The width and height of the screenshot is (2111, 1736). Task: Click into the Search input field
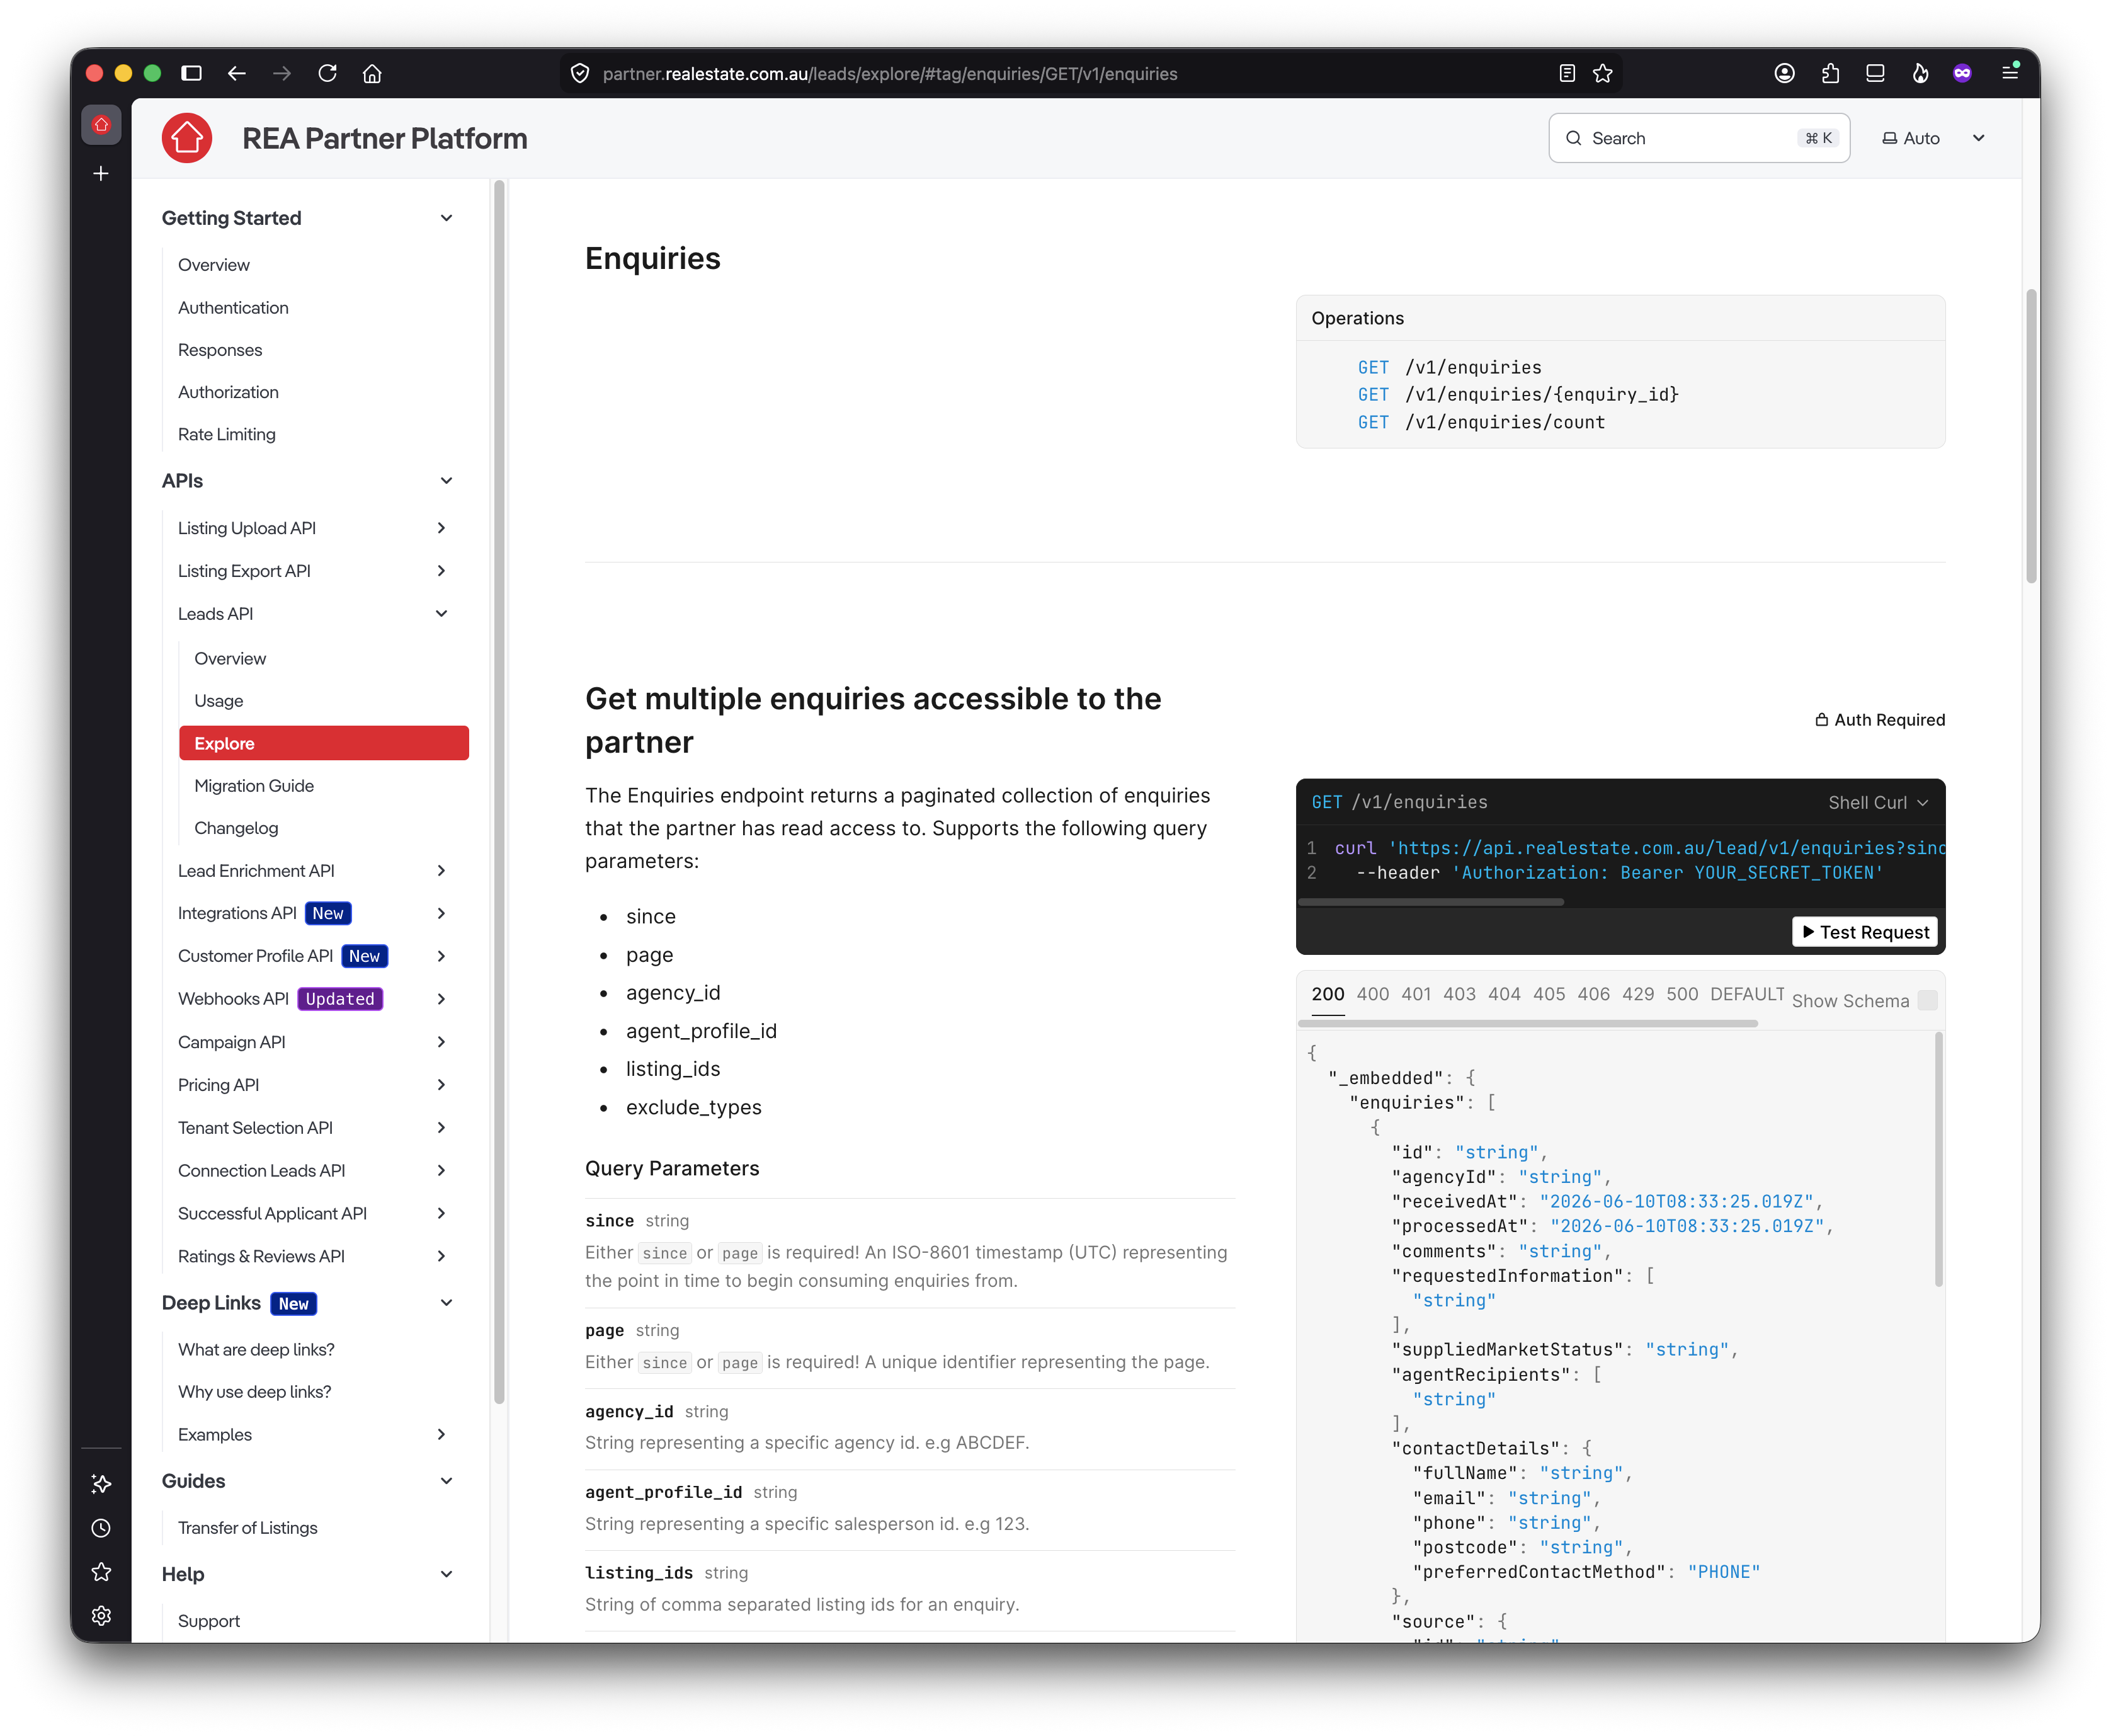pos(1698,138)
